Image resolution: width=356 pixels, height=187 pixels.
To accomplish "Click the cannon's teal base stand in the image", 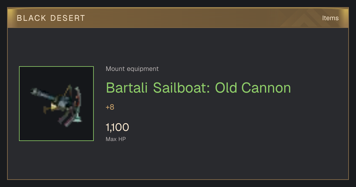I will pyautogui.click(x=78, y=117).
